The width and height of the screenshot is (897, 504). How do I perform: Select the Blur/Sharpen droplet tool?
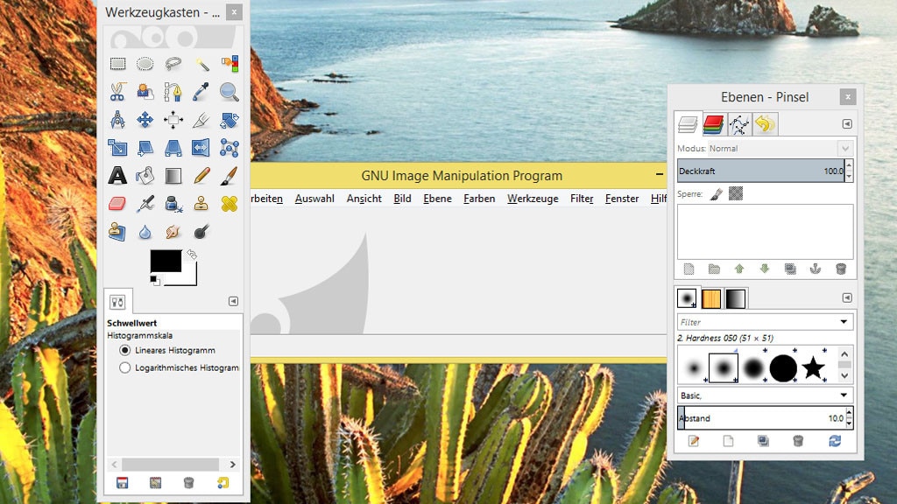(145, 231)
